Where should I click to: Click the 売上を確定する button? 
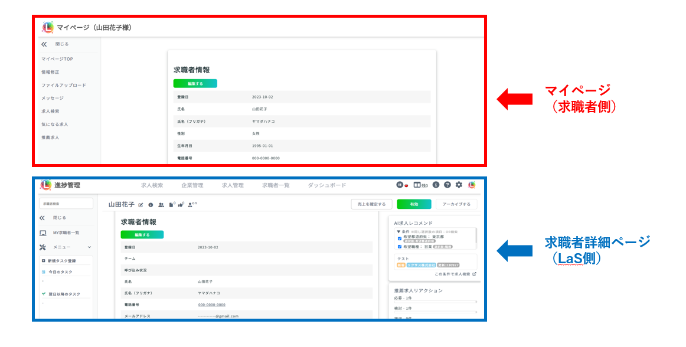371,204
